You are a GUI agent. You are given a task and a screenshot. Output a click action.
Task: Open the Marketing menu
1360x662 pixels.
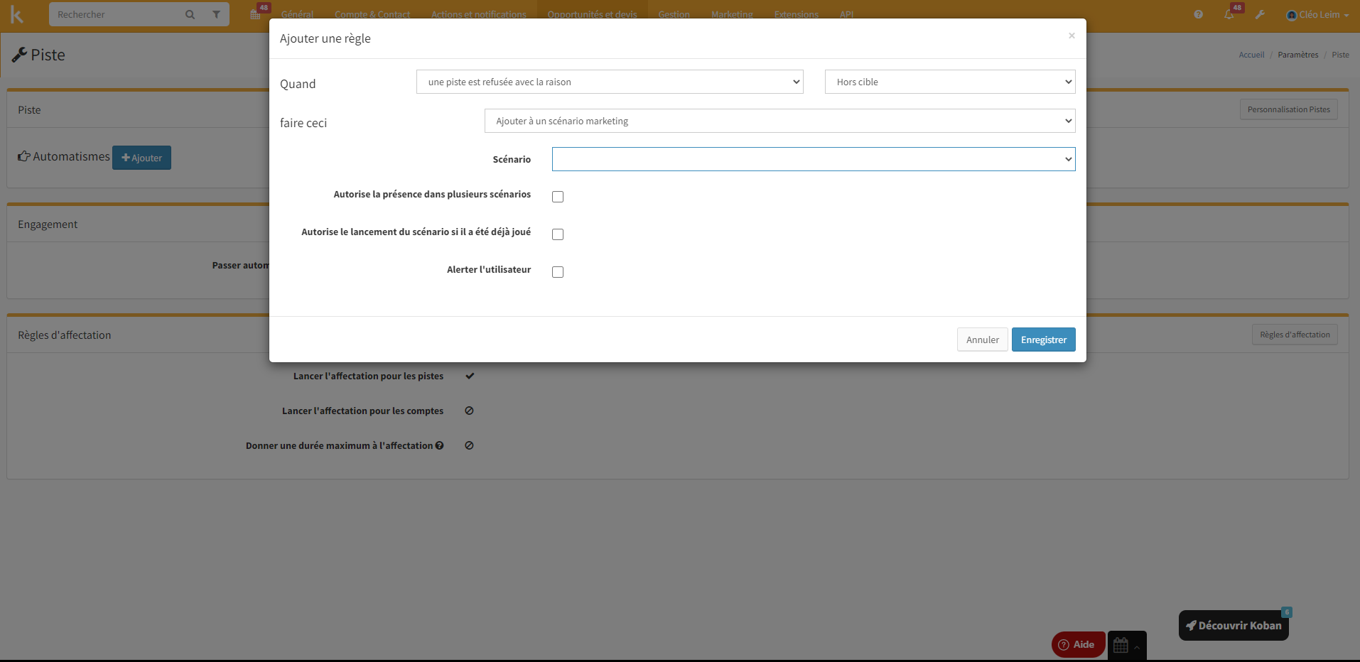pos(732,14)
